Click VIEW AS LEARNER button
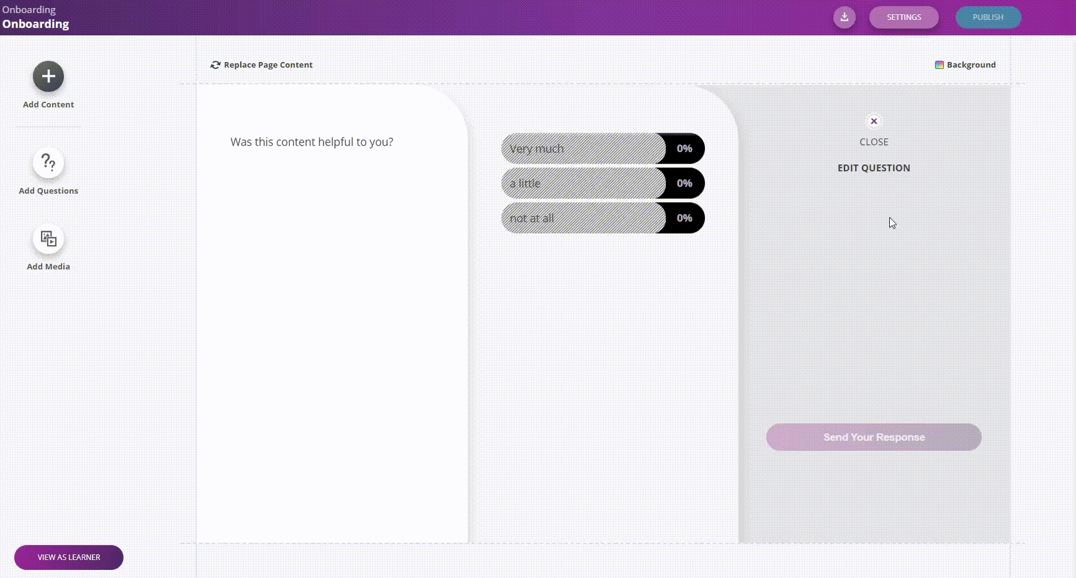The image size is (1076, 578). 69,558
